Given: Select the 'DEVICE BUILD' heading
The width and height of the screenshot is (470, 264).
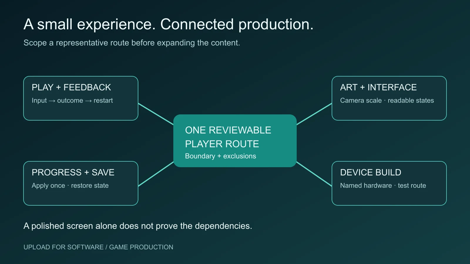Looking at the screenshot, I should tap(370, 172).
